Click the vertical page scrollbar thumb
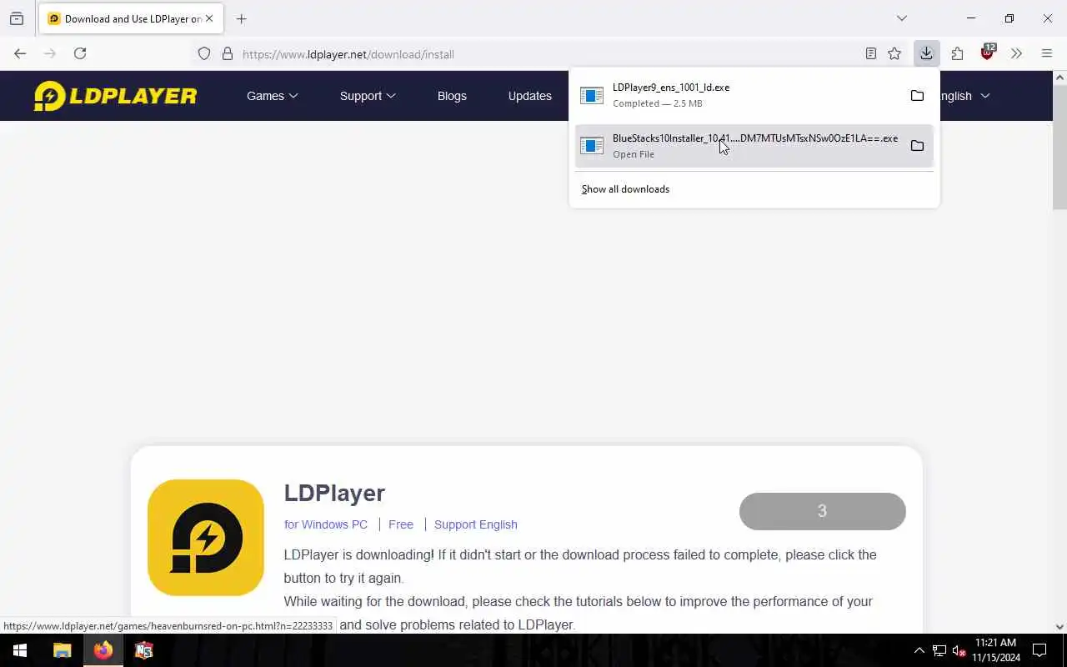The image size is (1067, 667). coord(1059,148)
